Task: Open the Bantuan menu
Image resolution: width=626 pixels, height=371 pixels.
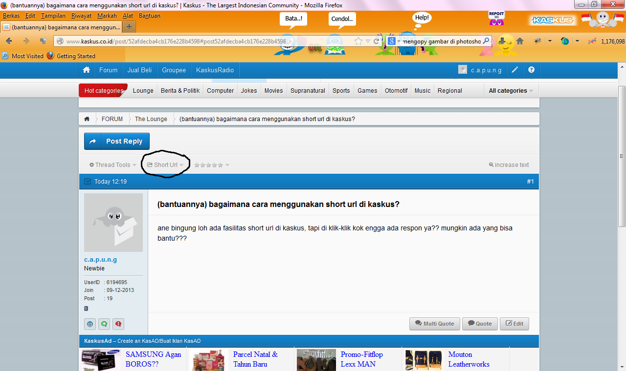Action: click(150, 16)
